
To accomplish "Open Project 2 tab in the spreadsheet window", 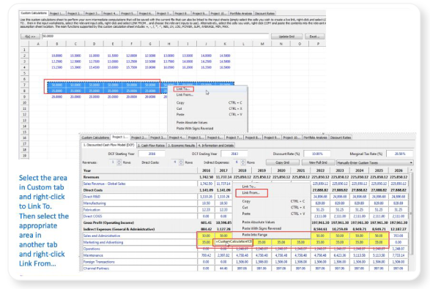I will (75, 13).
